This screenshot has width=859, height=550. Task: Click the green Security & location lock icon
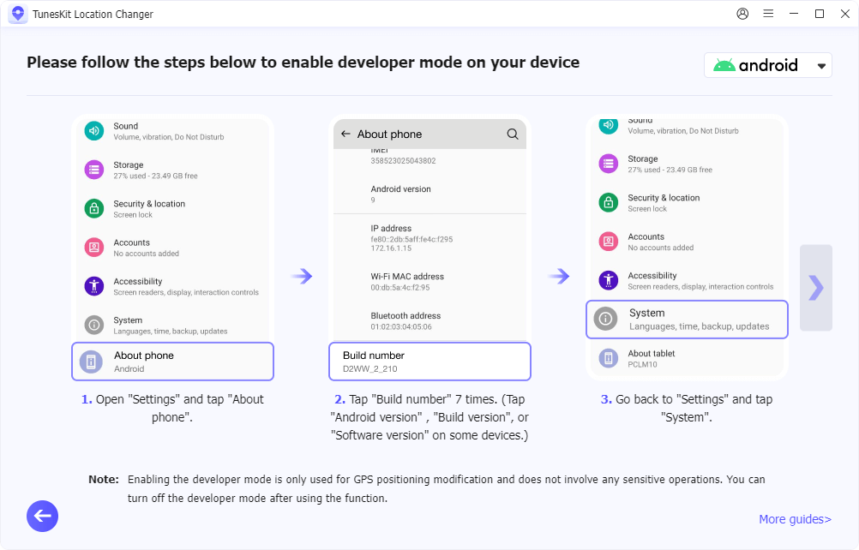click(x=94, y=208)
